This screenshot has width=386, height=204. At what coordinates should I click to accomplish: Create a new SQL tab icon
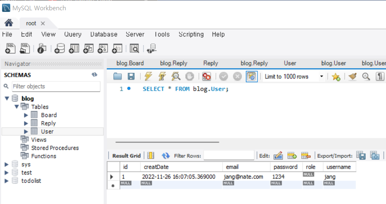coord(10,48)
